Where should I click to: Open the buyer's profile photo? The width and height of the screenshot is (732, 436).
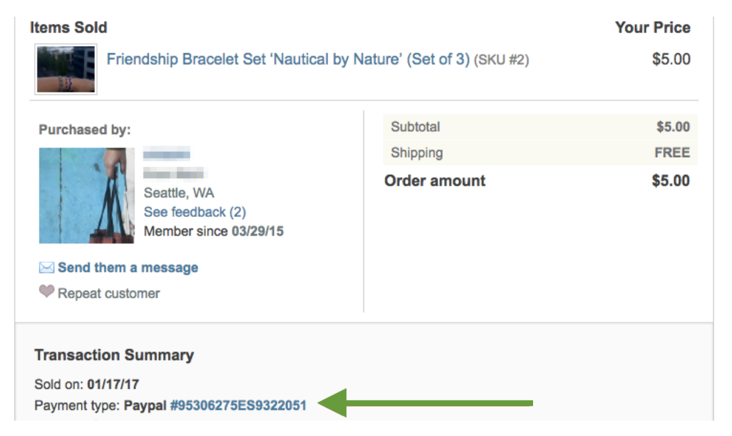(x=87, y=196)
